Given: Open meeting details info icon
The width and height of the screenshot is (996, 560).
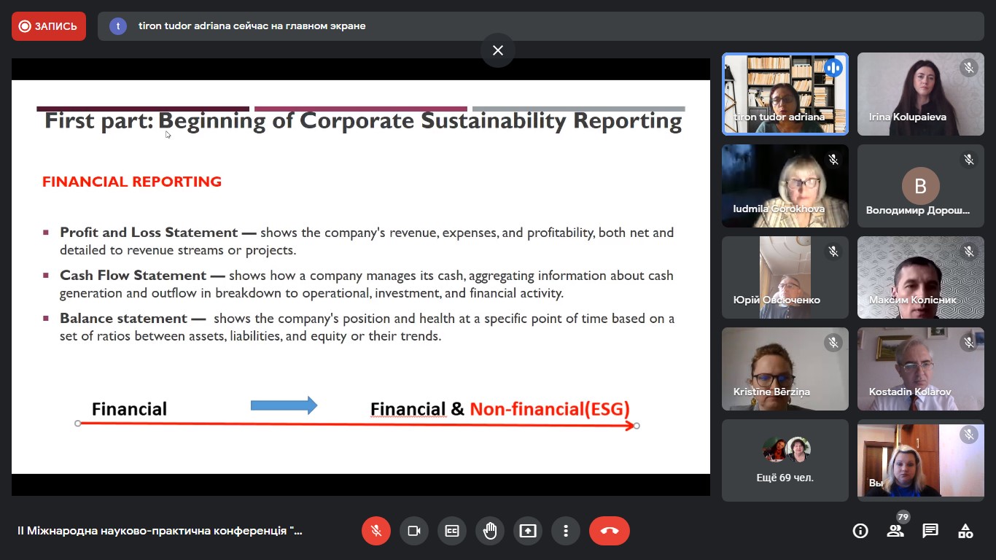Looking at the screenshot, I should pyautogui.click(x=860, y=531).
